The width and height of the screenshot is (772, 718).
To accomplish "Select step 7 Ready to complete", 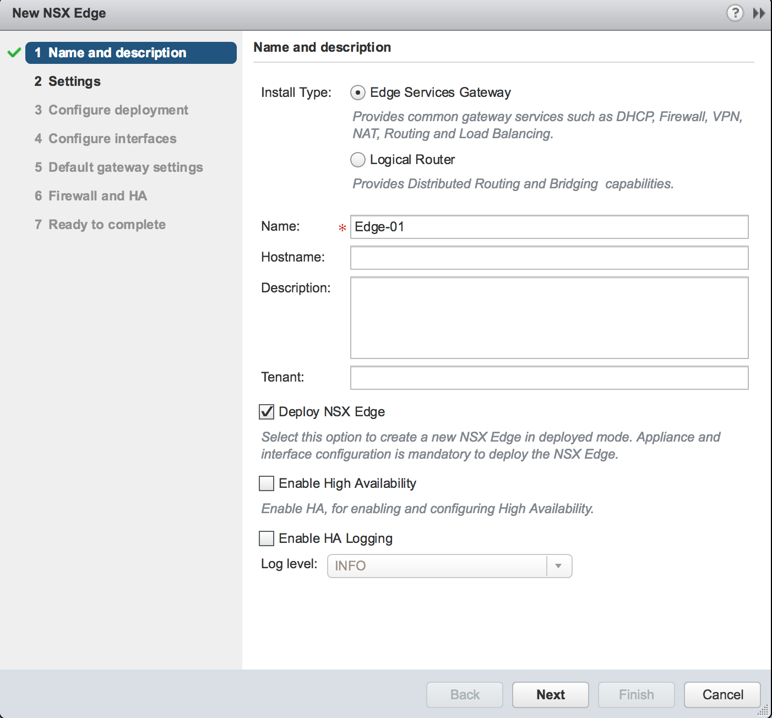I will pyautogui.click(x=100, y=225).
